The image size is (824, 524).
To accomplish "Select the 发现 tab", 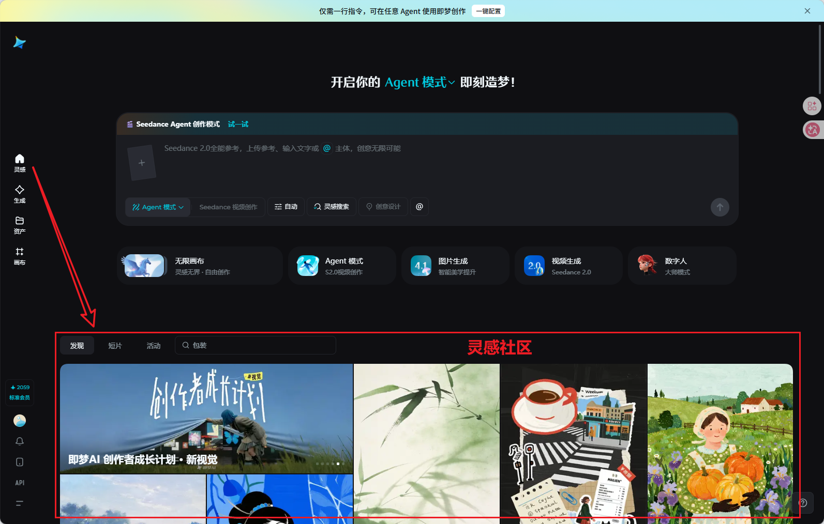I will click(x=77, y=345).
